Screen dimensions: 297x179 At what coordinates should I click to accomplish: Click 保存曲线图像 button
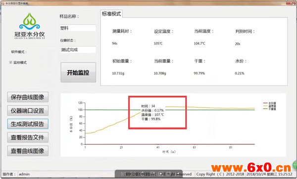(x=28, y=97)
